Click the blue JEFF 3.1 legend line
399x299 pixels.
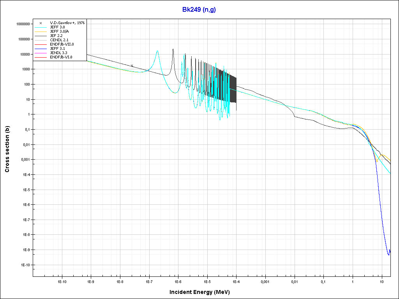41,49
